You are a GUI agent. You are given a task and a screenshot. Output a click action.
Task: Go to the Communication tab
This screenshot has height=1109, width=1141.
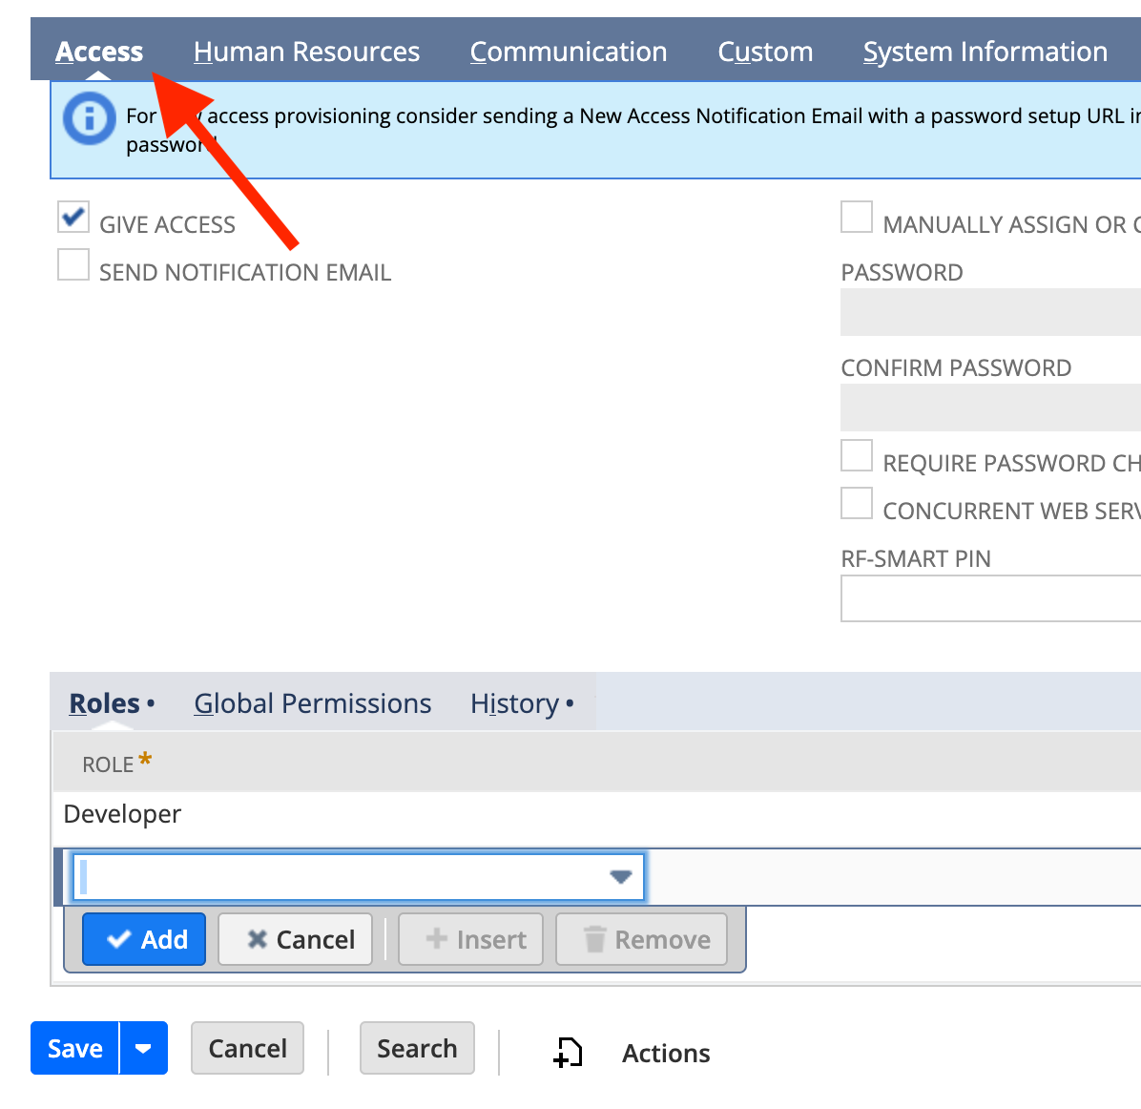point(569,52)
